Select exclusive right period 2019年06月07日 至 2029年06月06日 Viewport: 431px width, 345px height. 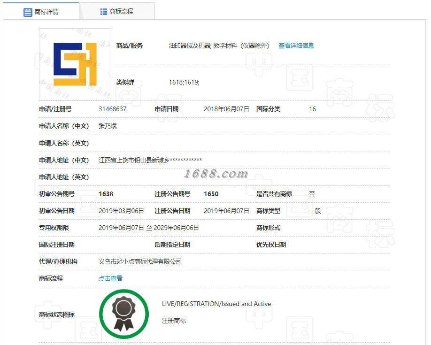[149, 228]
